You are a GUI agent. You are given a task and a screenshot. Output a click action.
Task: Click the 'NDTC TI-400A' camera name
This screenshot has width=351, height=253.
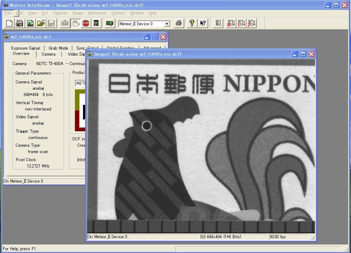50,64
